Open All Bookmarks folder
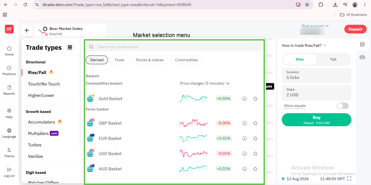This screenshot has height=185, width=371. (x=353, y=15)
